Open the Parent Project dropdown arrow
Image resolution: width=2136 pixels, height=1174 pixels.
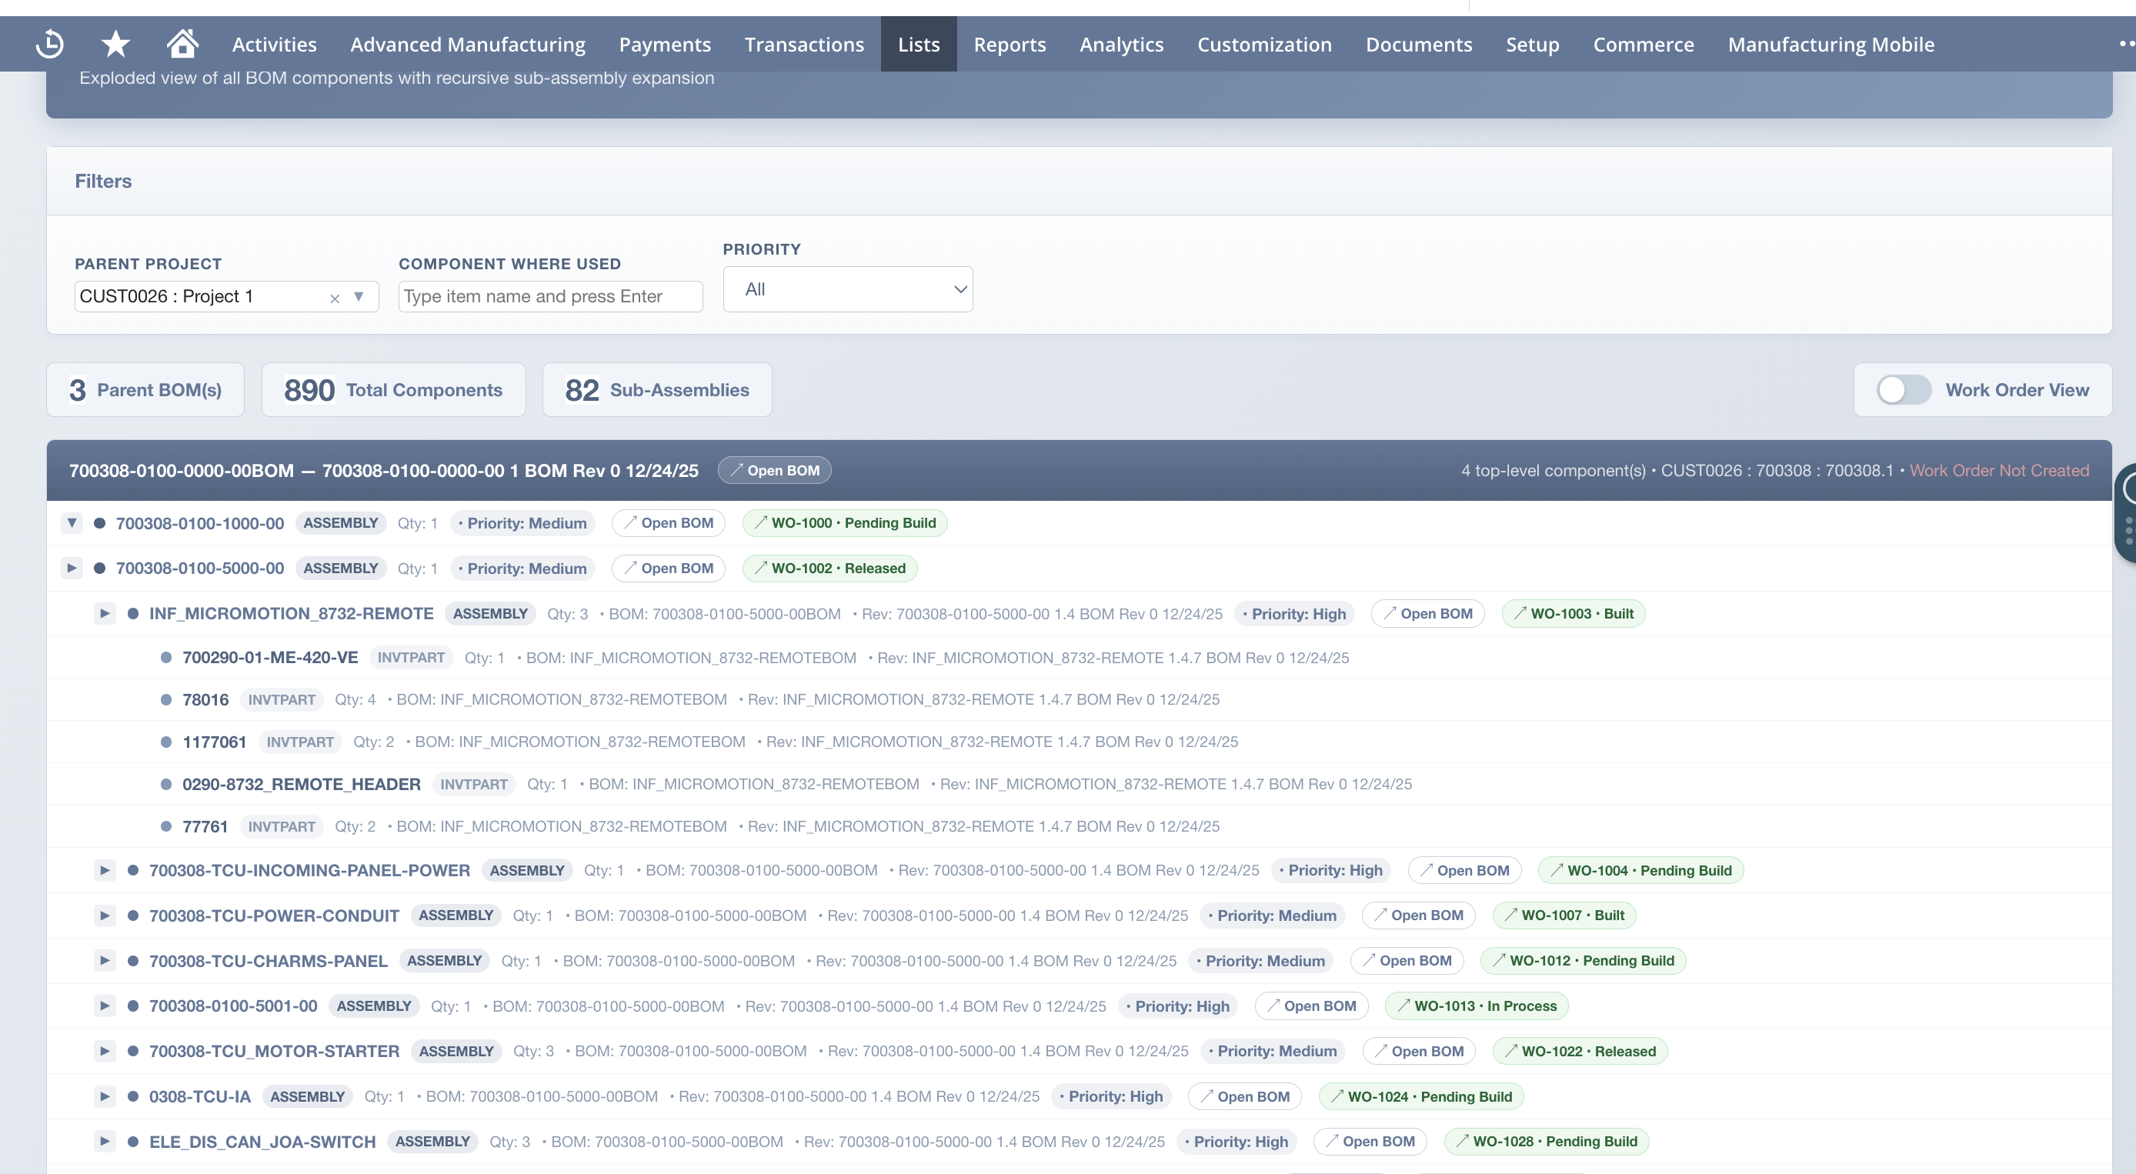click(x=359, y=297)
